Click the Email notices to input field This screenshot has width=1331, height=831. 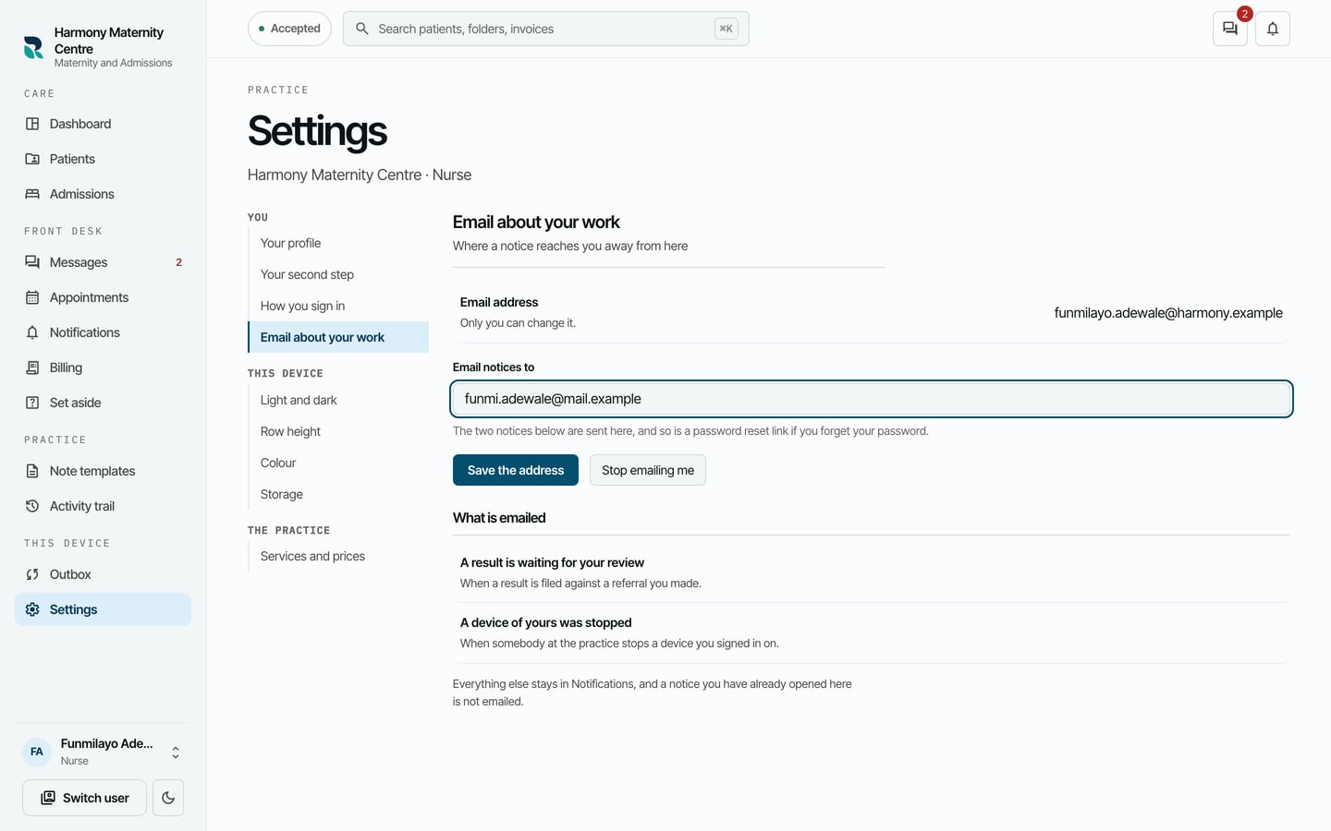tap(872, 399)
